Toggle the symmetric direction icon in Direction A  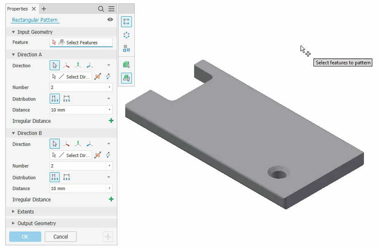pos(108,77)
